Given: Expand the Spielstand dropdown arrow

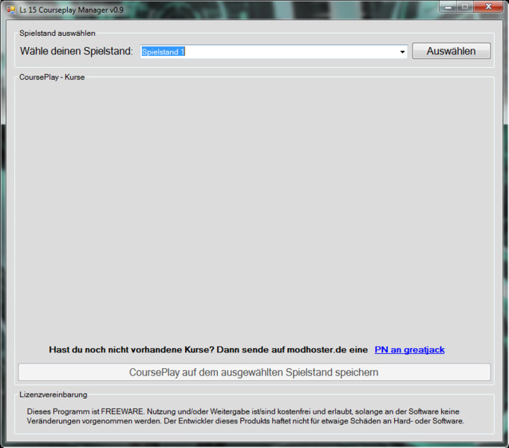Looking at the screenshot, I should (x=402, y=52).
